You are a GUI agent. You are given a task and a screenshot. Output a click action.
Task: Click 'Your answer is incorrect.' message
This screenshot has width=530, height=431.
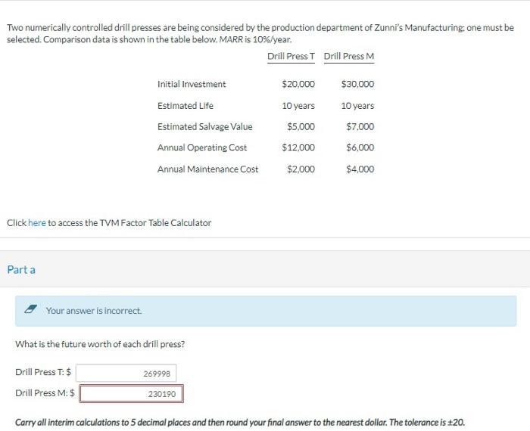click(x=94, y=311)
